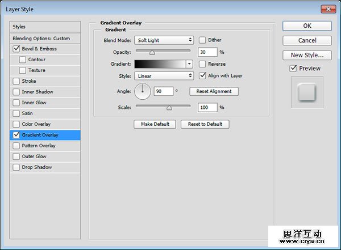The image size is (341, 250).
Task: Disable the Preview checkbox
Action: pos(293,69)
